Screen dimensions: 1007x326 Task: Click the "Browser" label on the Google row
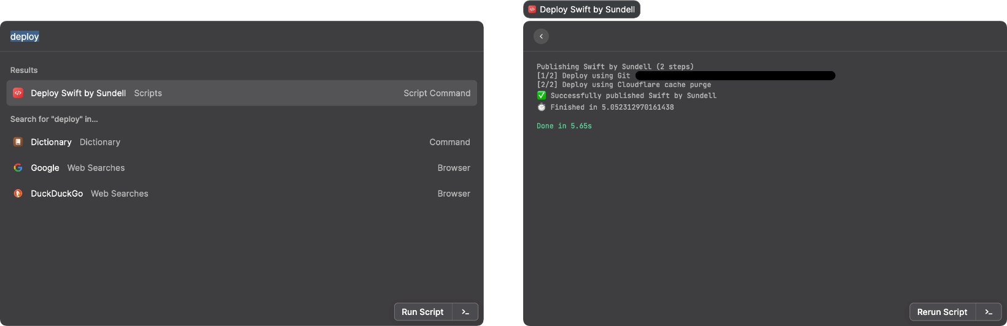[454, 168]
